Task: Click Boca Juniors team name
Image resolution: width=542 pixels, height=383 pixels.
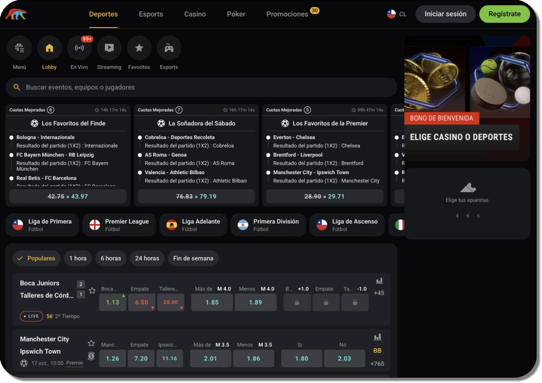Action: pyautogui.click(x=40, y=283)
